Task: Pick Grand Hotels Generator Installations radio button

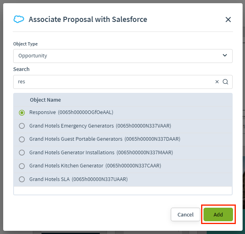Action: pyautogui.click(x=22, y=153)
